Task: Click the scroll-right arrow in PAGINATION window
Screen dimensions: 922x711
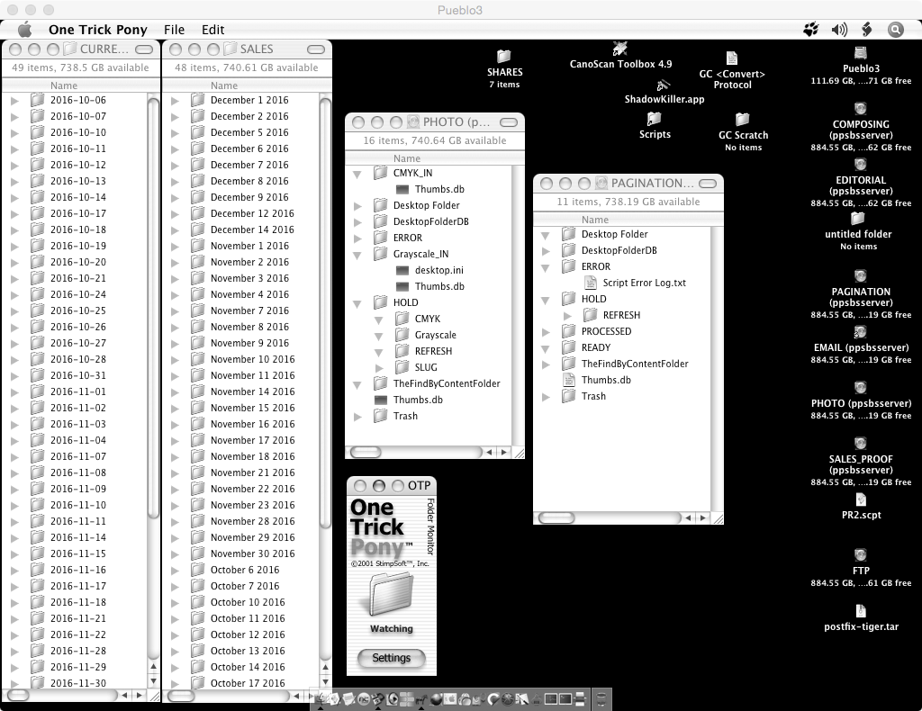Action: click(x=702, y=517)
